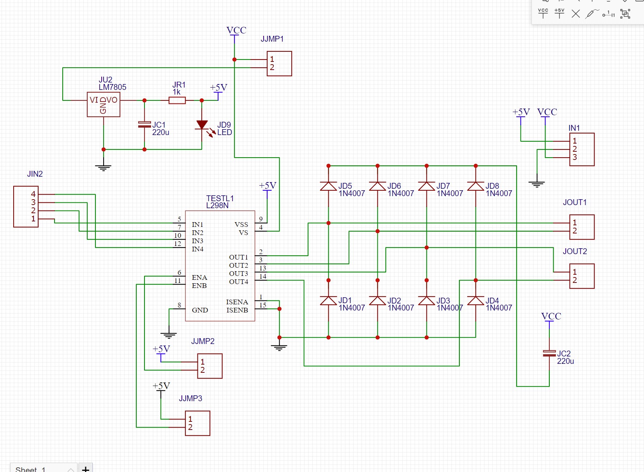Select the JC1 220u capacitor symbol
This screenshot has height=472, width=644.
pos(144,125)
